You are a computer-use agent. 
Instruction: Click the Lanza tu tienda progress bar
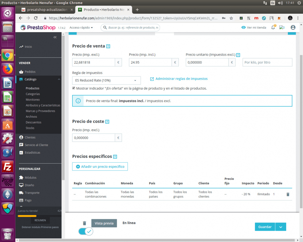pyautogui.click(x=40, y=216)
